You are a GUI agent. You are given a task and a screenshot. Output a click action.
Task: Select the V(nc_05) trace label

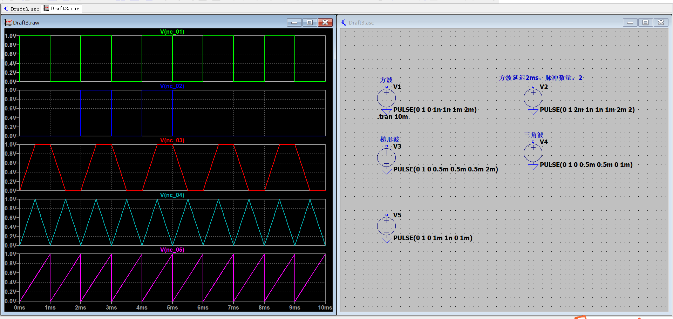click(x=172, y=250)
